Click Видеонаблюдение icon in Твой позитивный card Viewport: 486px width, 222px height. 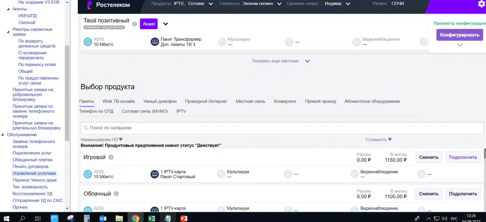(356, 42)
